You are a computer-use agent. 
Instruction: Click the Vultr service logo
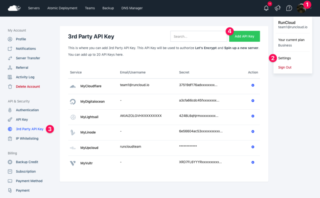point(72,163)
